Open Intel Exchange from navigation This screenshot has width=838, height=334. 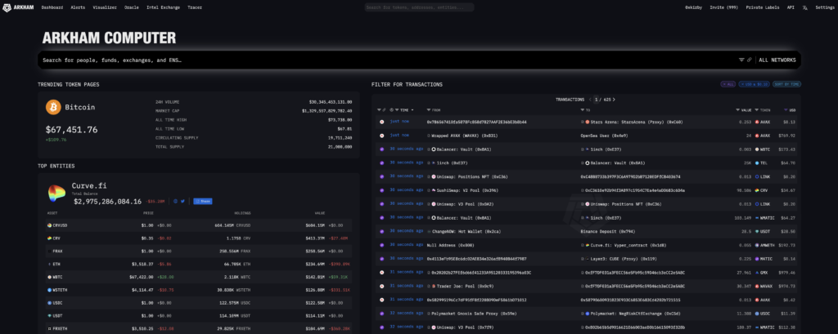(x=163, y=7)
